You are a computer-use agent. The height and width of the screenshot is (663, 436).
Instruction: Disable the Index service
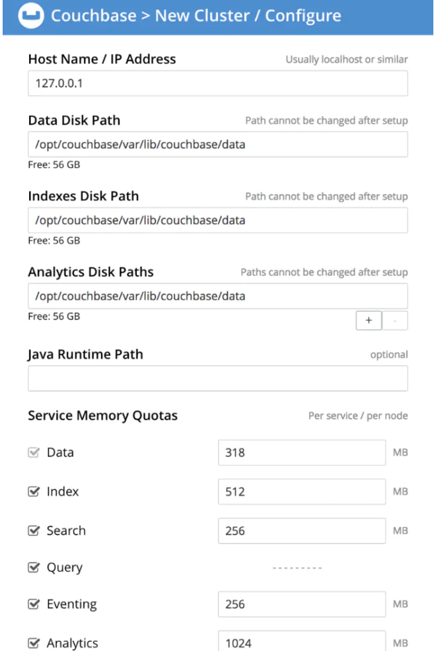[x=34, y=491]
